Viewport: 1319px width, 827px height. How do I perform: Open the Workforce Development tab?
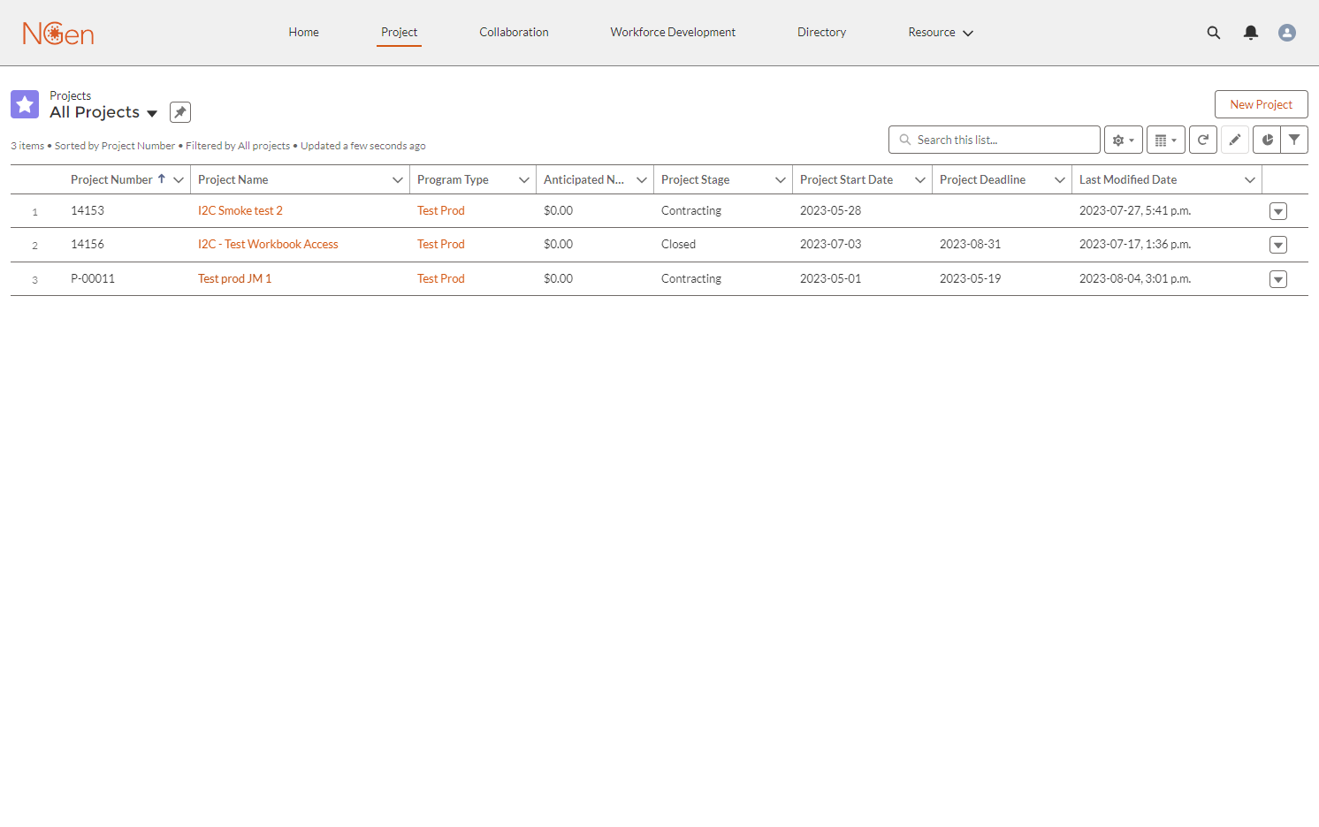(x=673, y=33)
